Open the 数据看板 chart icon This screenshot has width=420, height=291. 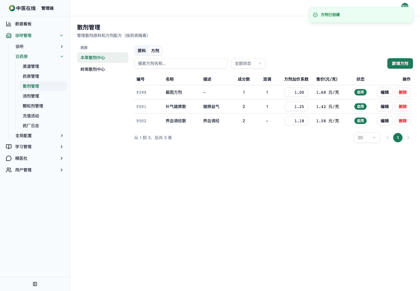coord(9,24)
